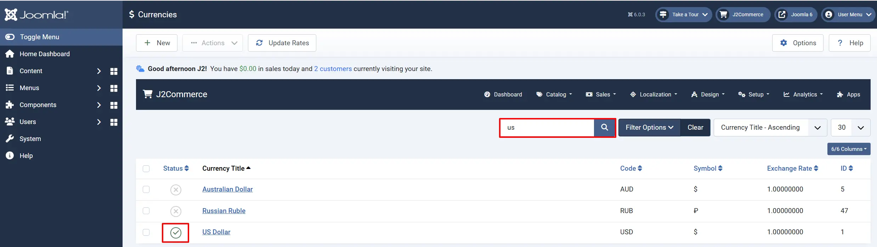Click the J2Commerce header button

(x=743, y=14)
